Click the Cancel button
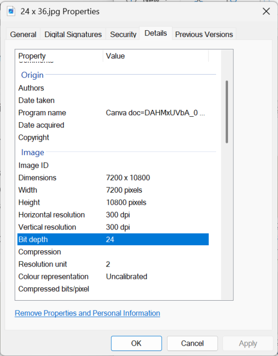This screenshot has width=278, height=356. click(192, 343)
